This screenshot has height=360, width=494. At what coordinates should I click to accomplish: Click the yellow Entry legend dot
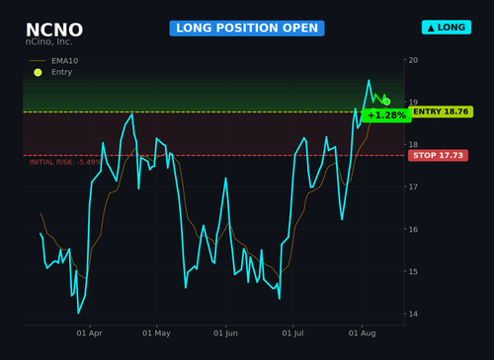point(38,72)
